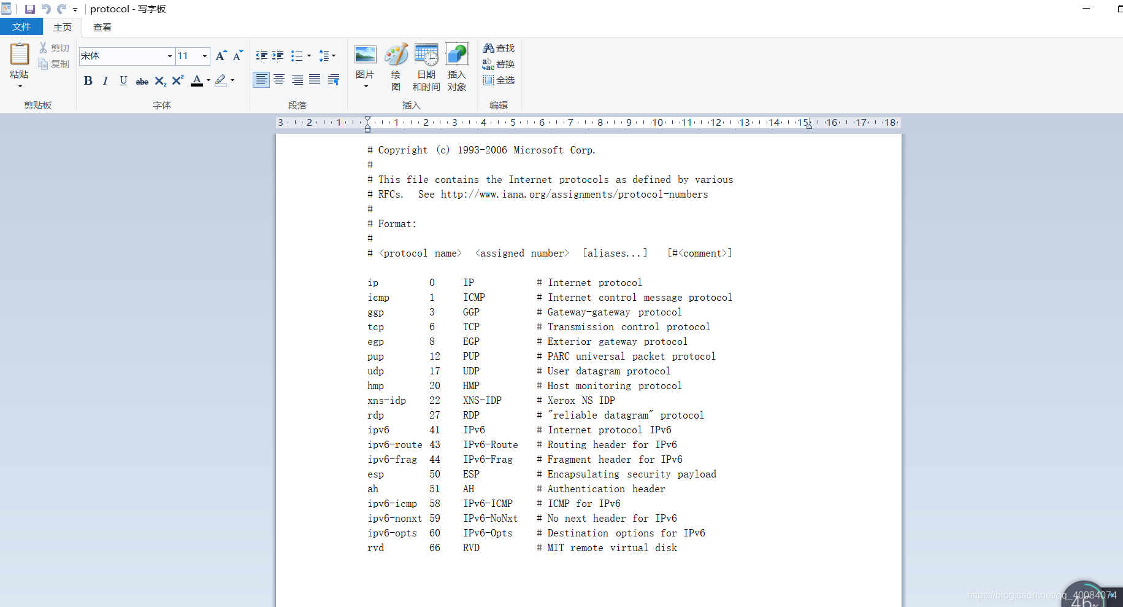
Task: Open Customize Quick Access Toolbar dropdown
Action: tap(75, 10)
